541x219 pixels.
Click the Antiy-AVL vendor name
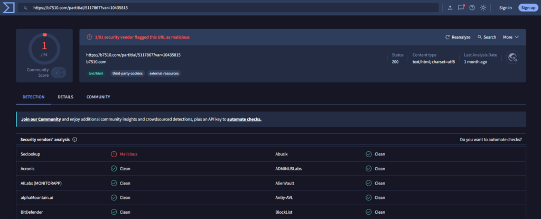click(284, 198)
